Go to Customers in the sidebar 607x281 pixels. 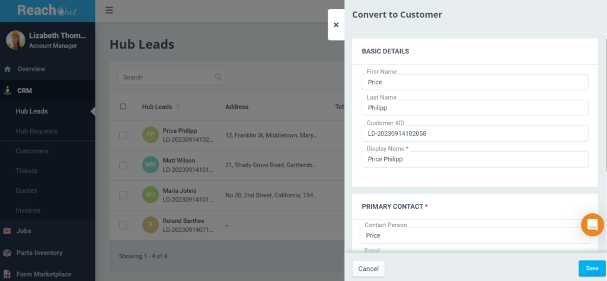click(x=32, y=151)
